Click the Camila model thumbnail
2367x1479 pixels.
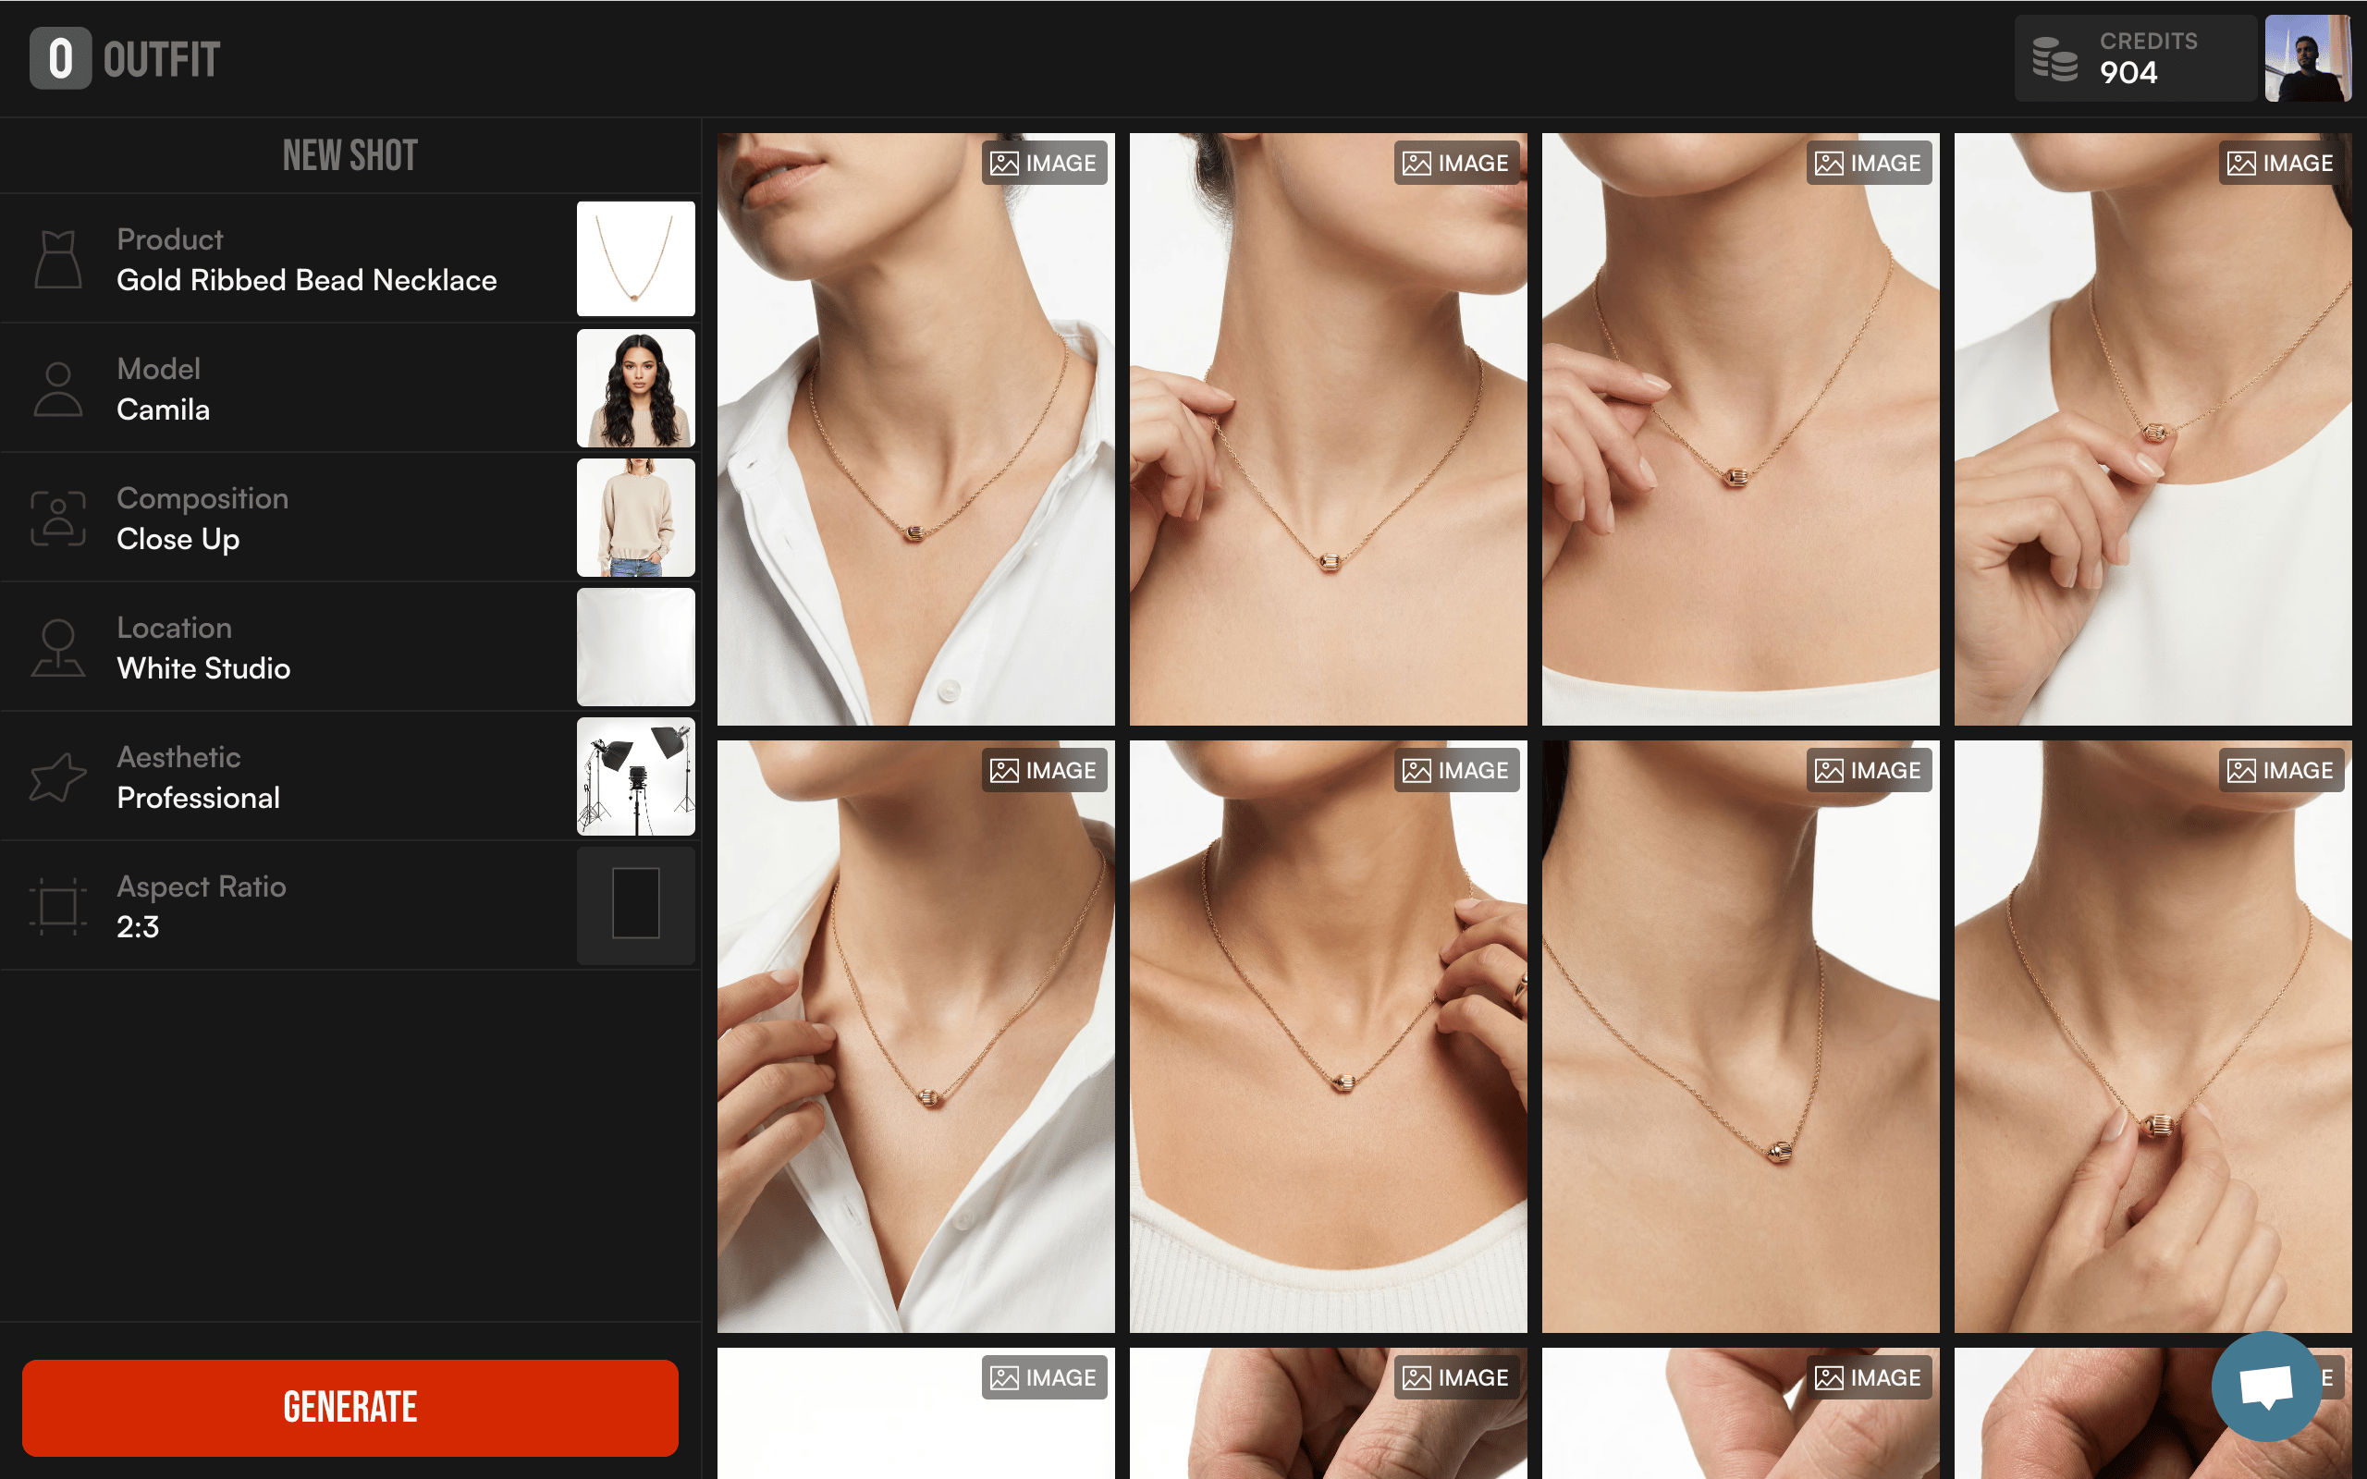(x=635, y=387)
